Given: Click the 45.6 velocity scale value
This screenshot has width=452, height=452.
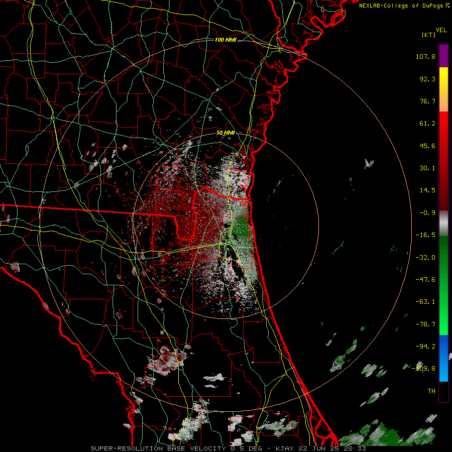Looking at the screenshot, I should (x=427, y=146).
